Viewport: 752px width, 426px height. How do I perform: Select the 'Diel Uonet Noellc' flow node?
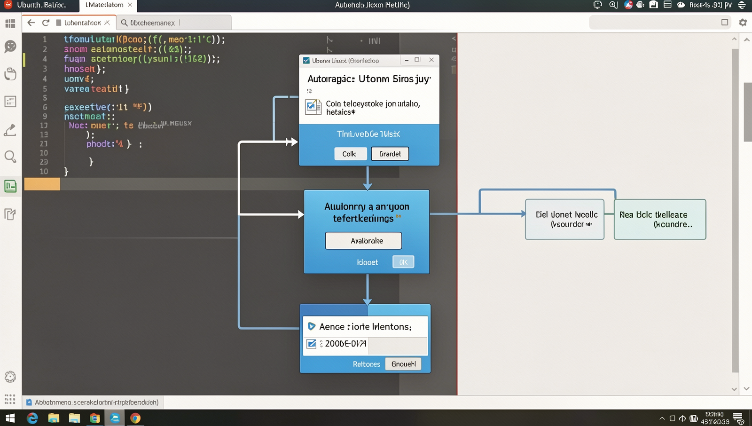[564, 220]
